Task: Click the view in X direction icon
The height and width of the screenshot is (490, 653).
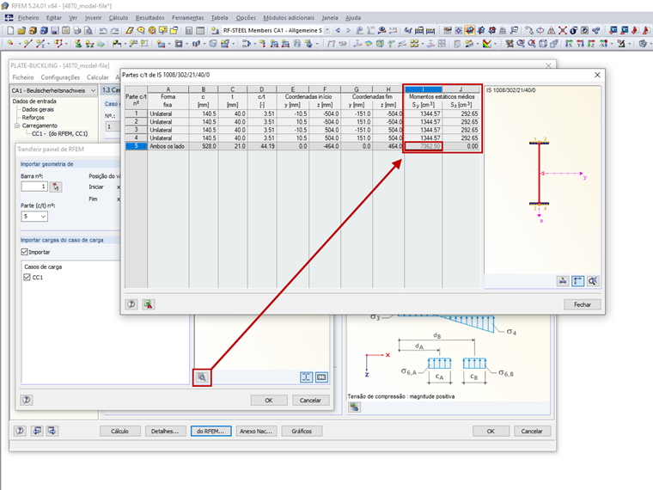Action: [x=569, y=43]
